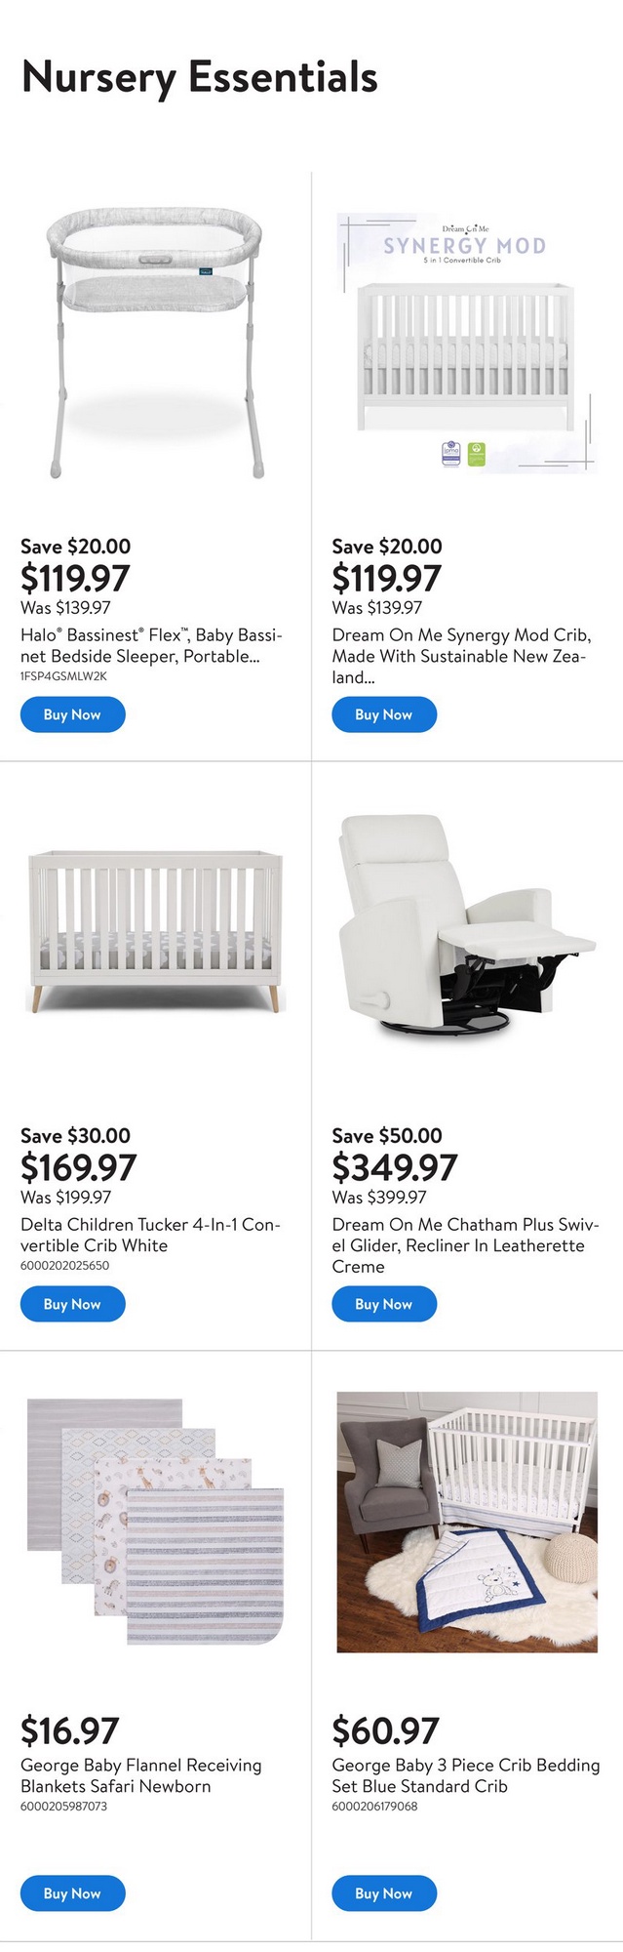
Task: Select the blue crib bedding set photo
Action: pyautogui.click(x=466, y=1522)
